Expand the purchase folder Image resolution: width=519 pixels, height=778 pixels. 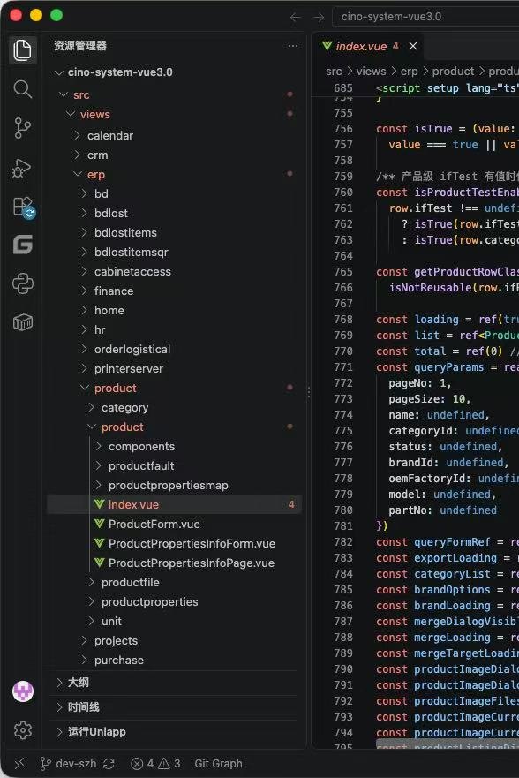(x=175, y=660)
